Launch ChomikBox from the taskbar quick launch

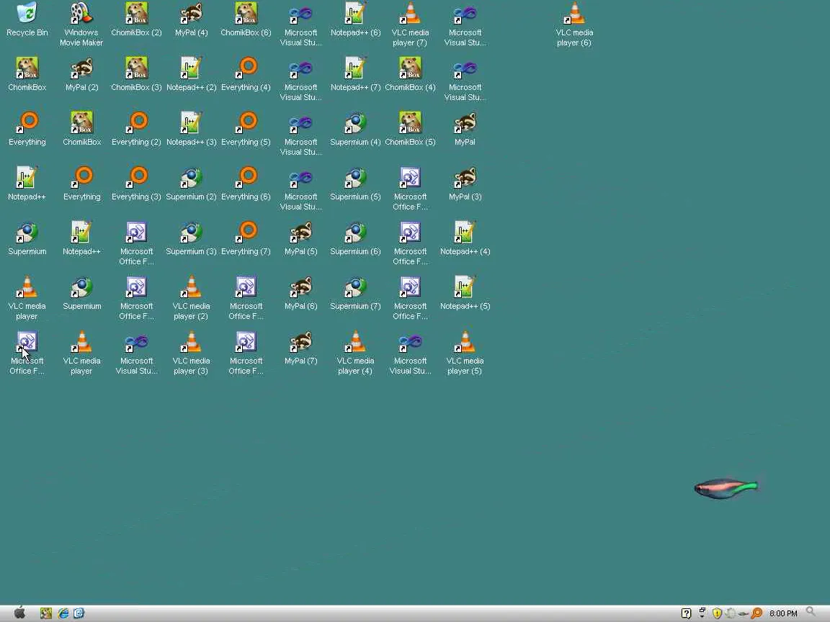(46, 613)
